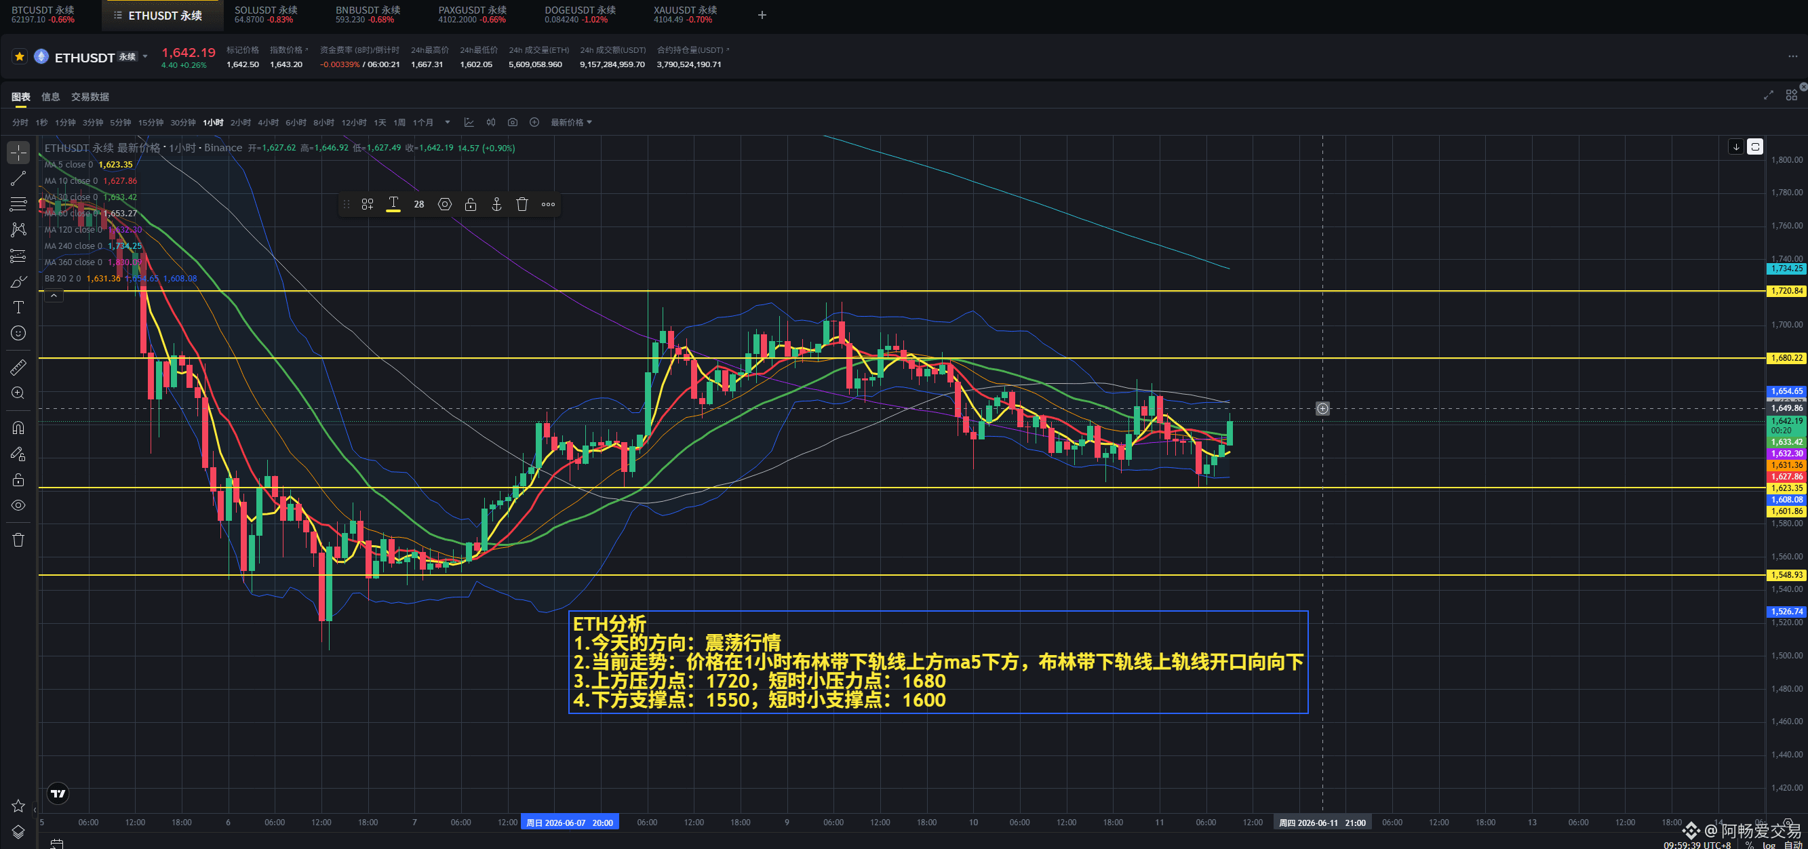Select the 分时 timeframe
This screenshot has width=1808, height=849.
point(20,122)
